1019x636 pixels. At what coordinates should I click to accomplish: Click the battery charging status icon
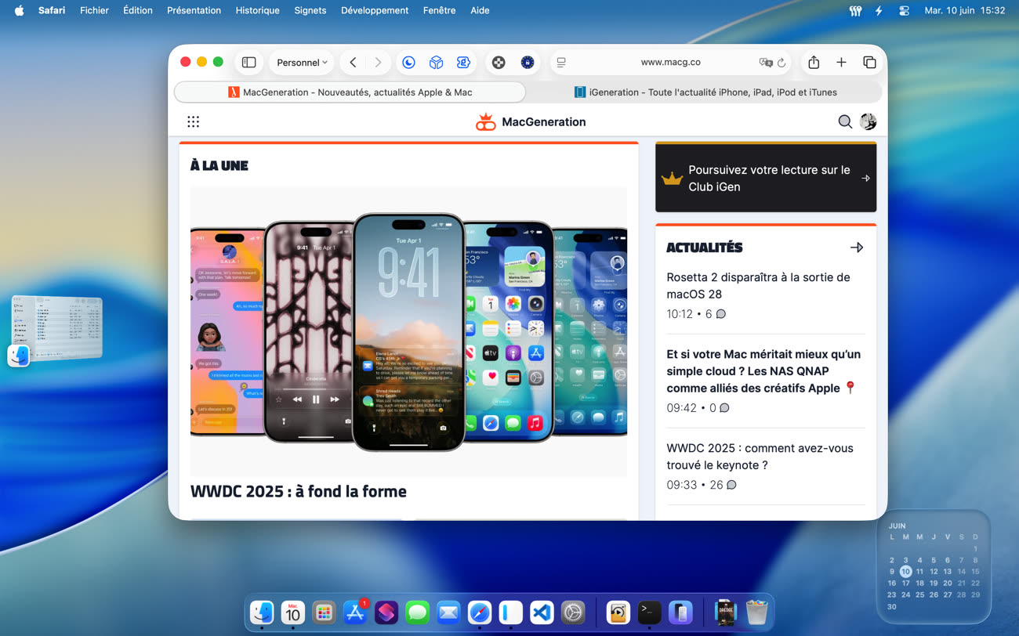[x=879, y=10]
